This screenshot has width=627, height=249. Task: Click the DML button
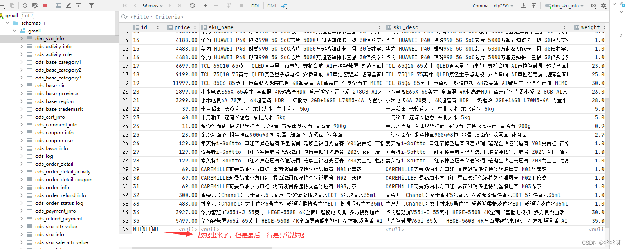point(272,5)
